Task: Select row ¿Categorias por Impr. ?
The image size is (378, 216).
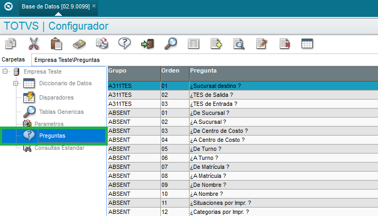Action: pos(243,212)
